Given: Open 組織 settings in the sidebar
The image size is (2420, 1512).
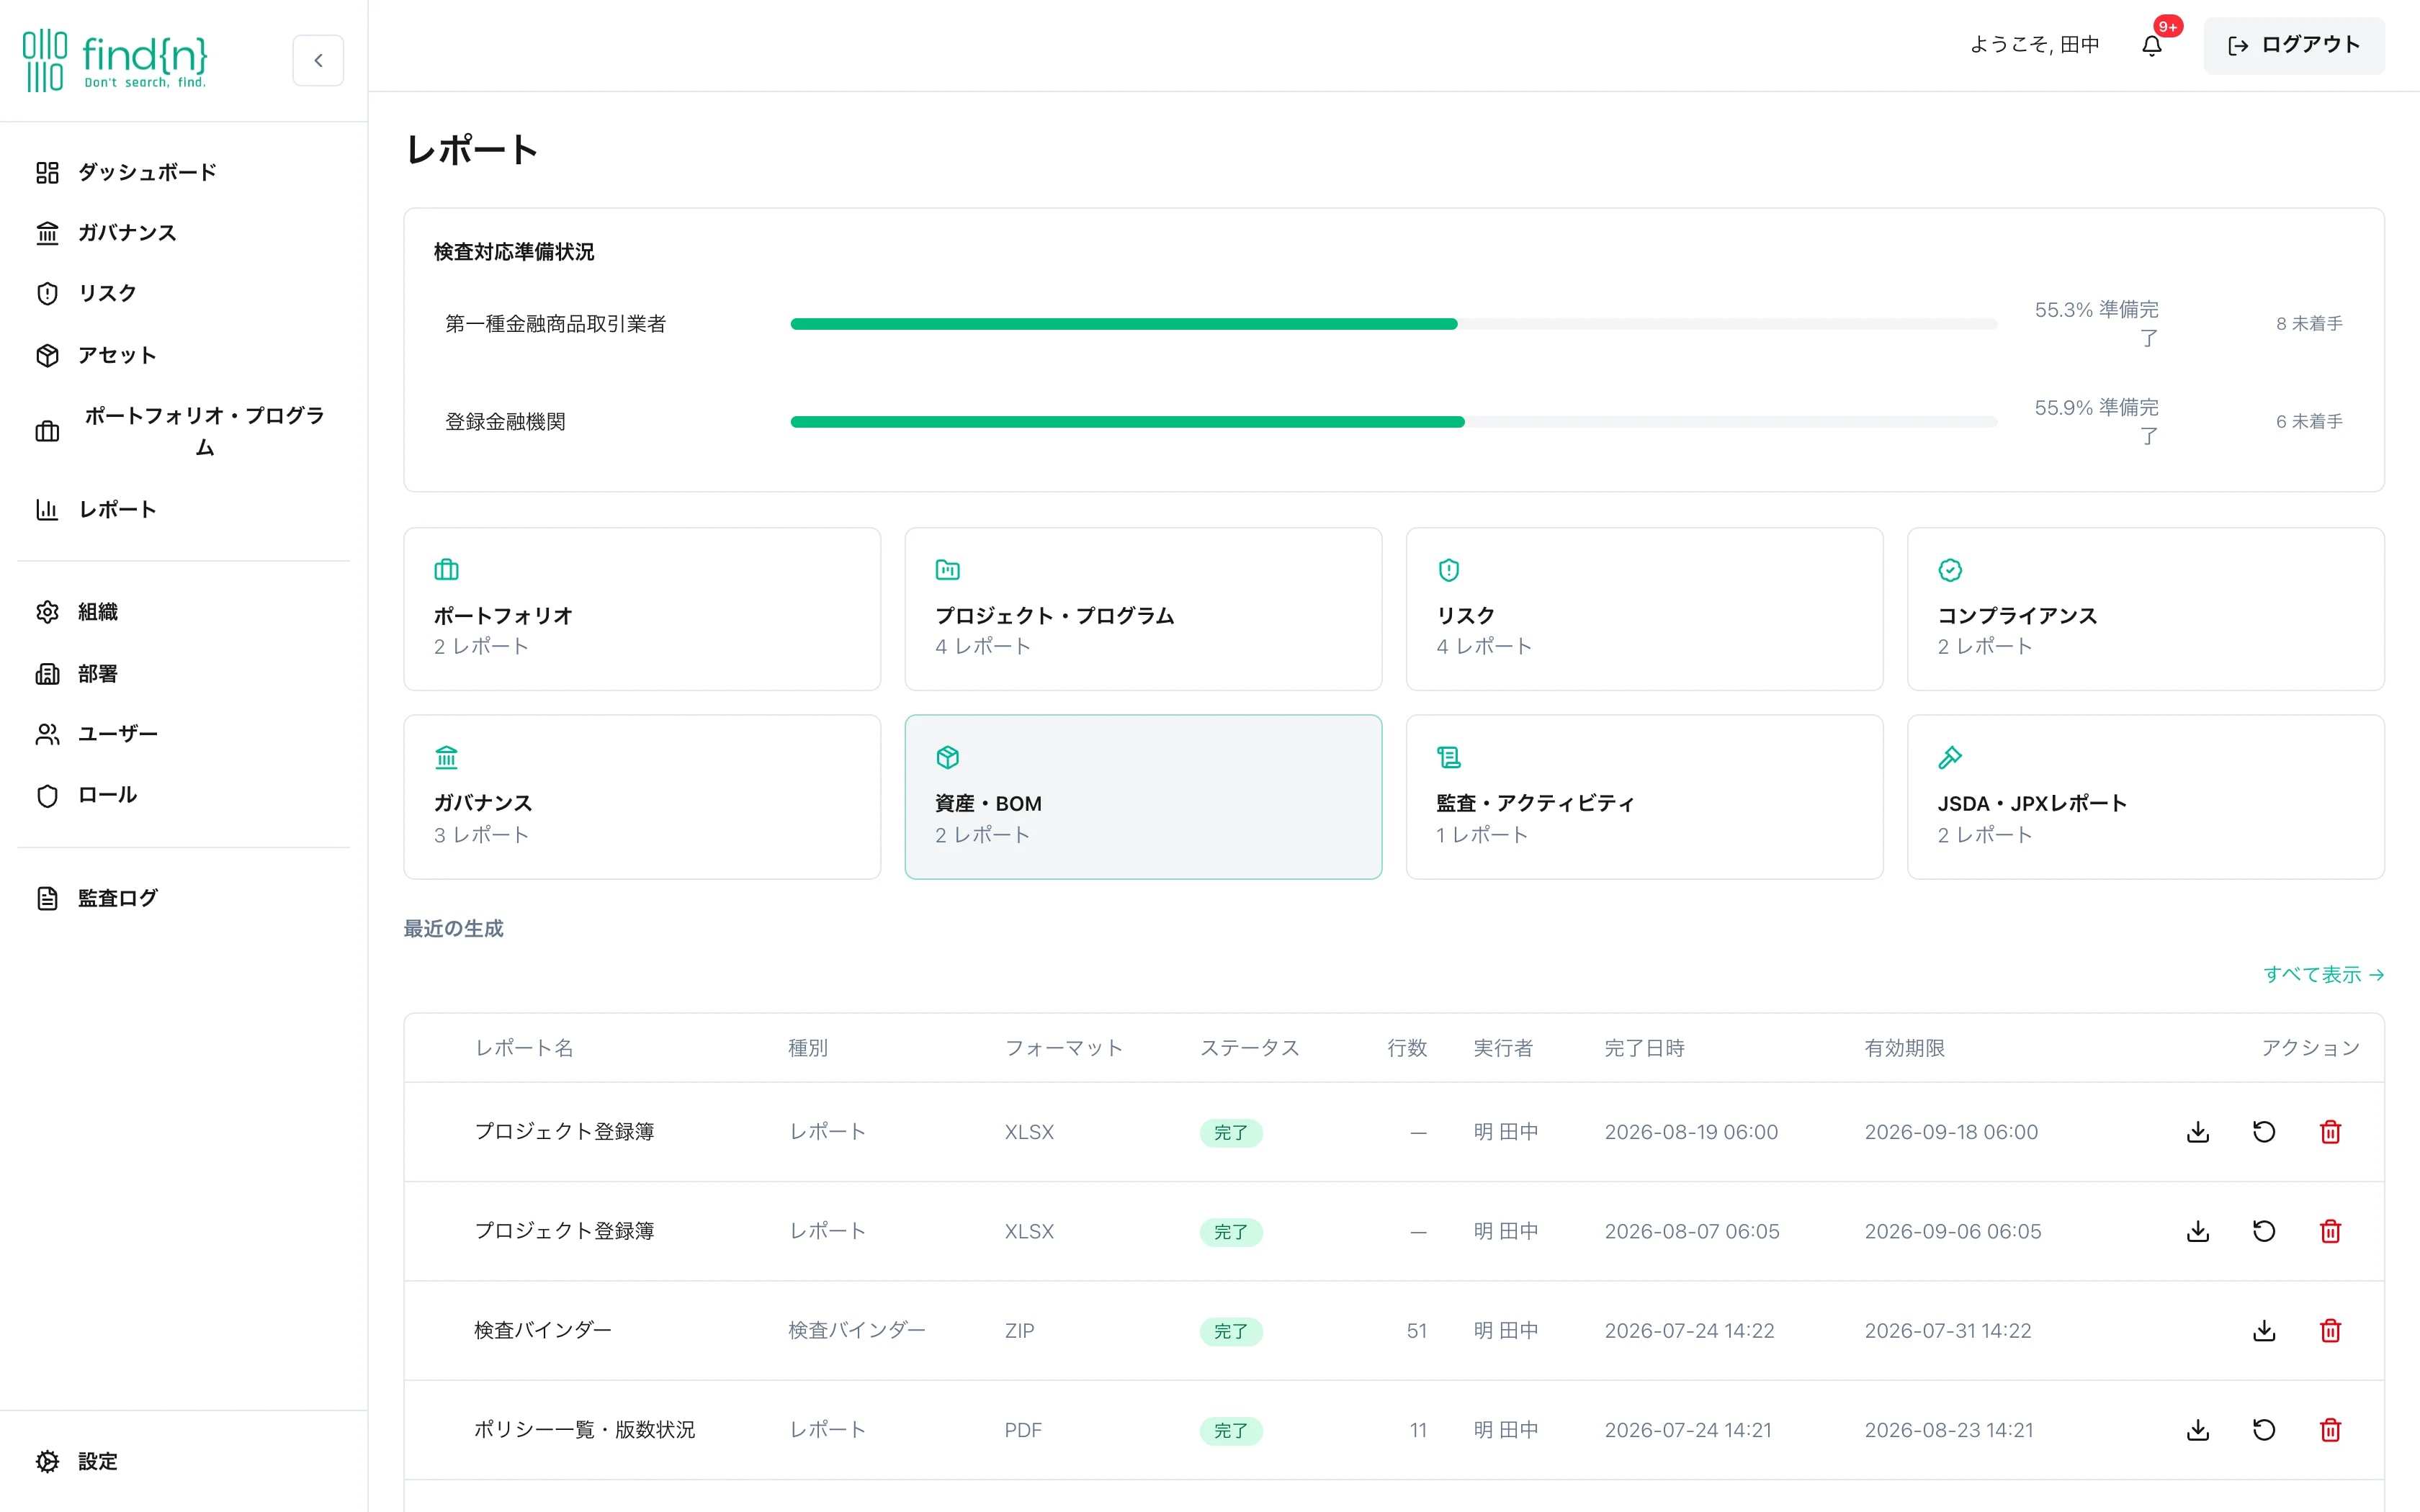Looking at the screenshot, I should click(x=183, y=611).
